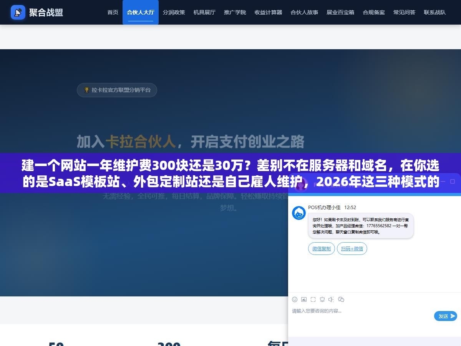The image size is (461, 346).
Task: Click the 聚合战盟 site title text
Action: (x=46, y=12)
